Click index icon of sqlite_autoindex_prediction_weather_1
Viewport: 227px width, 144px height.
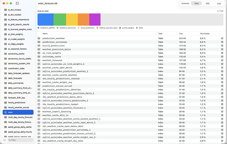(39, 71)
